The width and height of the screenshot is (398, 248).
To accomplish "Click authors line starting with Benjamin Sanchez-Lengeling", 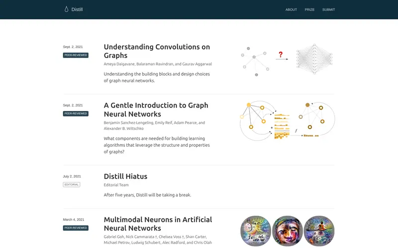I will [154, 125].
